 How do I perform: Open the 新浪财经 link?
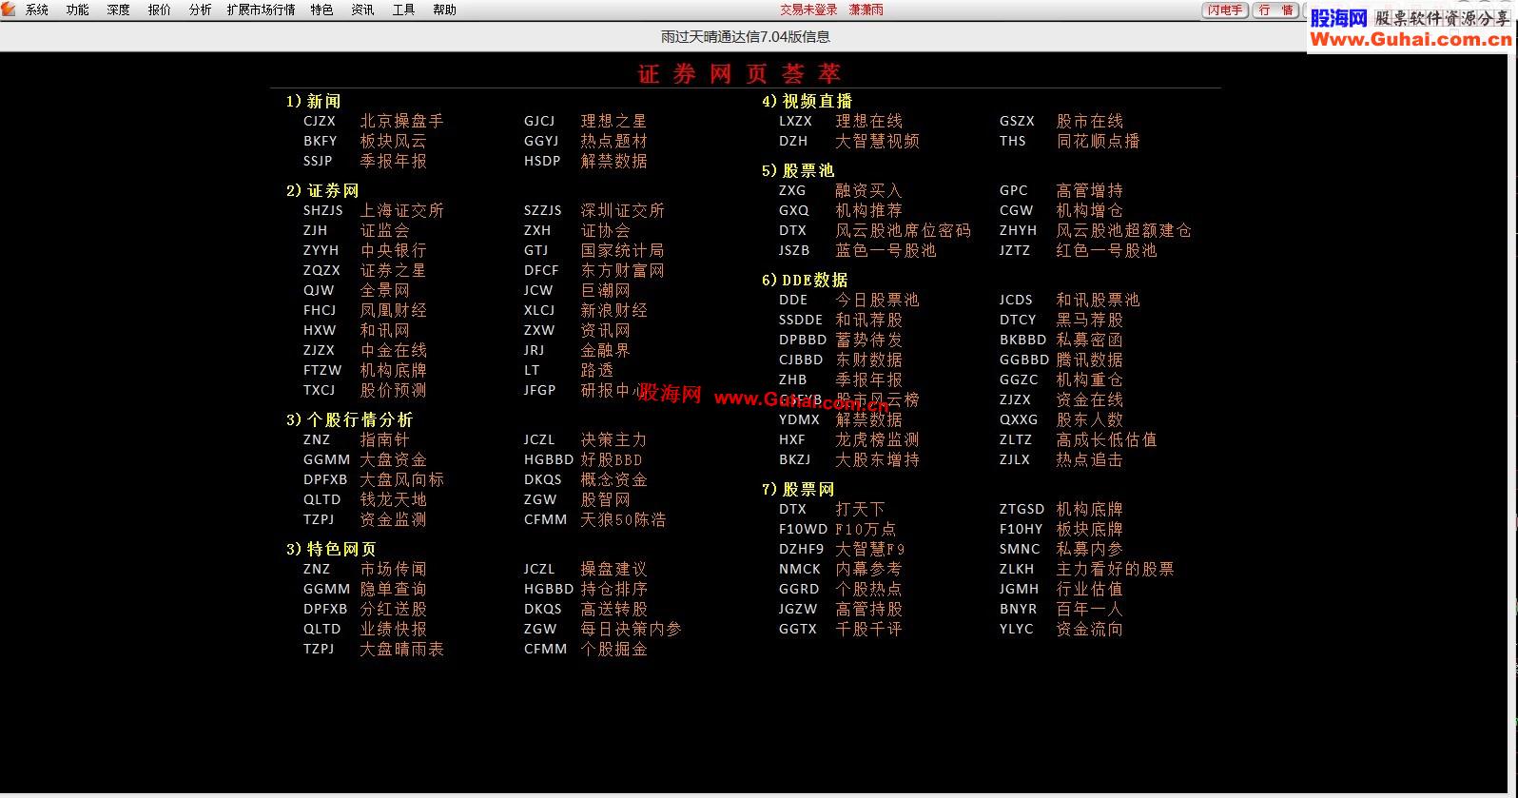coord(614,310)
